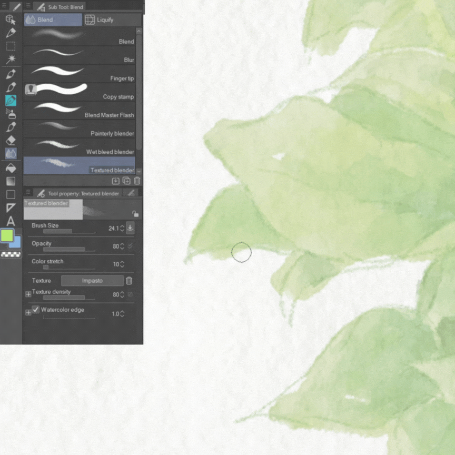This screenshot has height=455, width=455.
Task: Click the Brush Size value stepper arrows
Action: [x=122, y=229]
